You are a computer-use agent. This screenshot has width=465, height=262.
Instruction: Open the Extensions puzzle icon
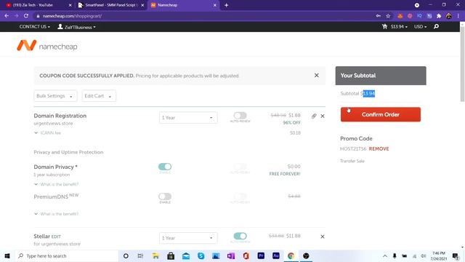coord(439,16)
